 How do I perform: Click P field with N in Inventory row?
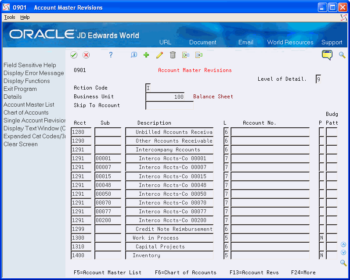(321, 255)
